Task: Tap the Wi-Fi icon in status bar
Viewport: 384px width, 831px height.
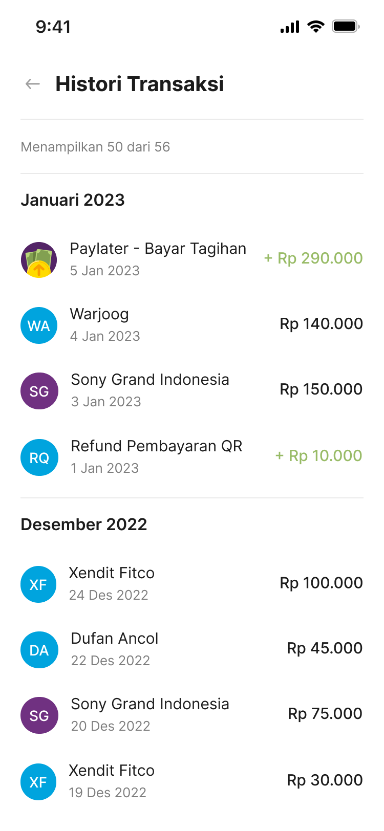Action: [316, 26]
